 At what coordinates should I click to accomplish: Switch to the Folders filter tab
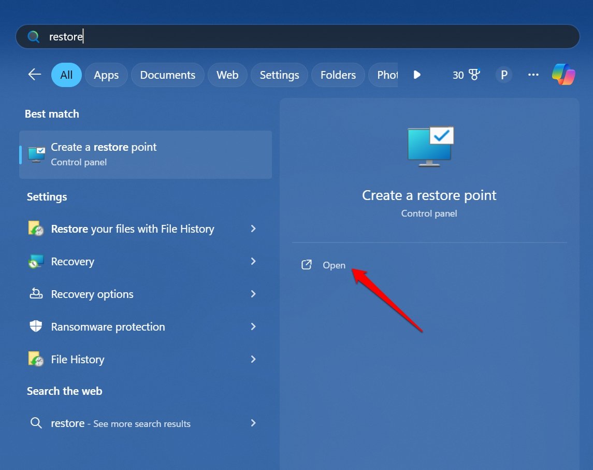(x=338, y=75)
